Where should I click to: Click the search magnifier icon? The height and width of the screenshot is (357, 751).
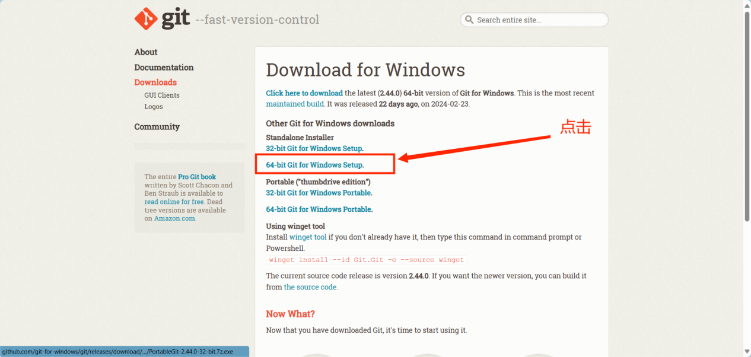point(469,20)
